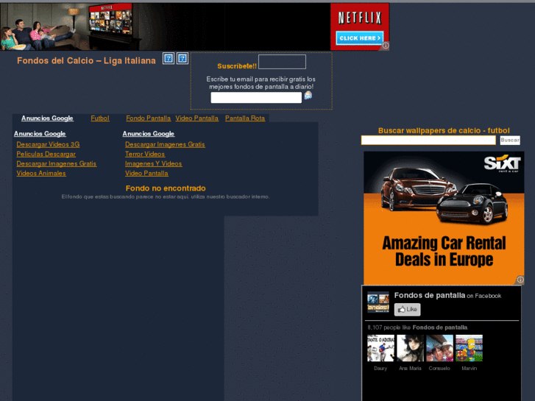Open Ana Maria's profile thumbnail
The height and width of the screenshot is (401, 535).
[x=410, y=349]
